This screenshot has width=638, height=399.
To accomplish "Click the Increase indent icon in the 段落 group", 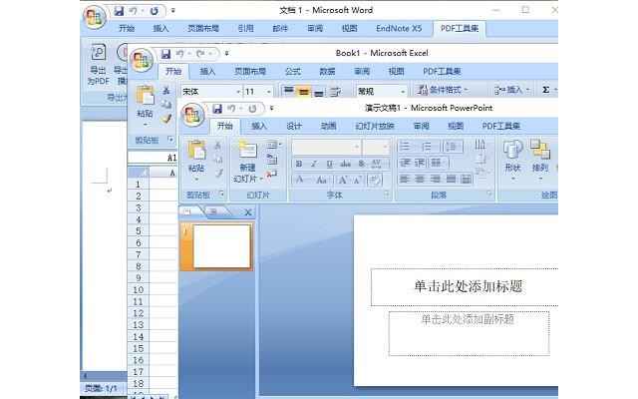I will pyautogui.click(x=419, y=163).
